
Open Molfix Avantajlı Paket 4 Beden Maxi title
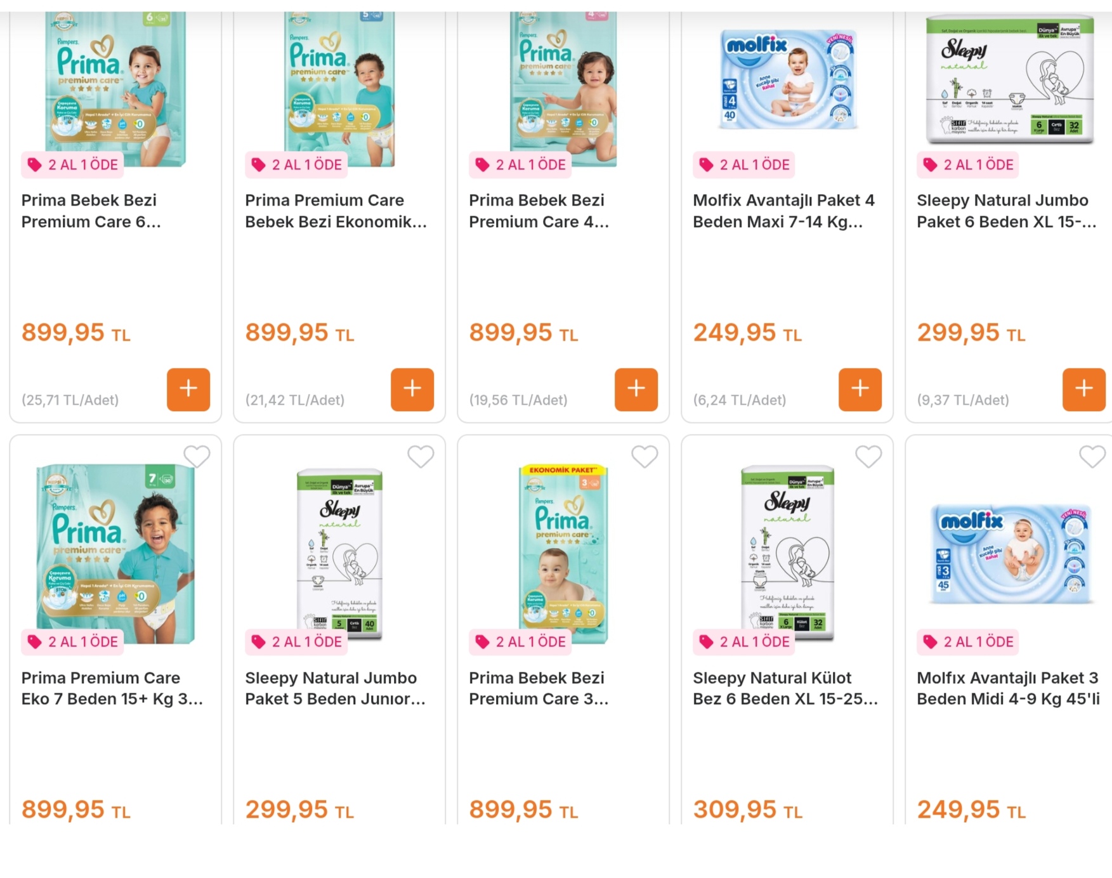783,211
